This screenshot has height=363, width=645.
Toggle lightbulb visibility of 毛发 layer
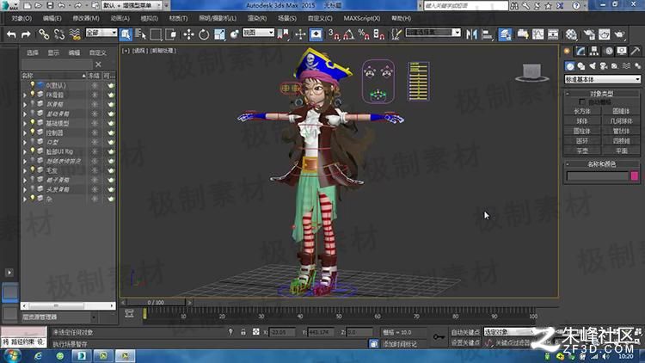click(x=33, y=170)
